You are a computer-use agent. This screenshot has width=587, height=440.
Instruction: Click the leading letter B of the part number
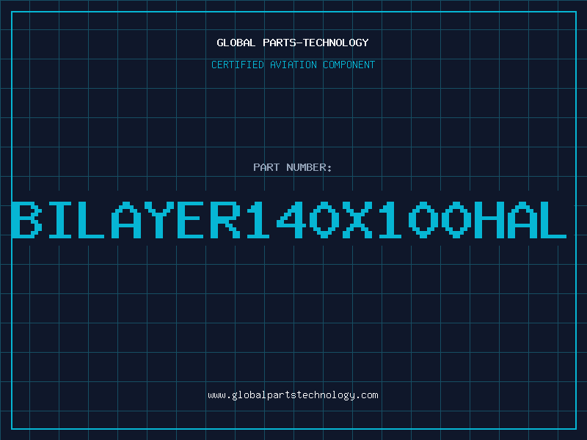coord(26,220)
